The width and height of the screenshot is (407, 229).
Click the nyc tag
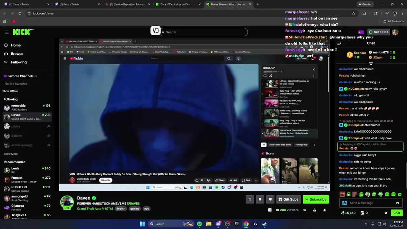(146, 209)
